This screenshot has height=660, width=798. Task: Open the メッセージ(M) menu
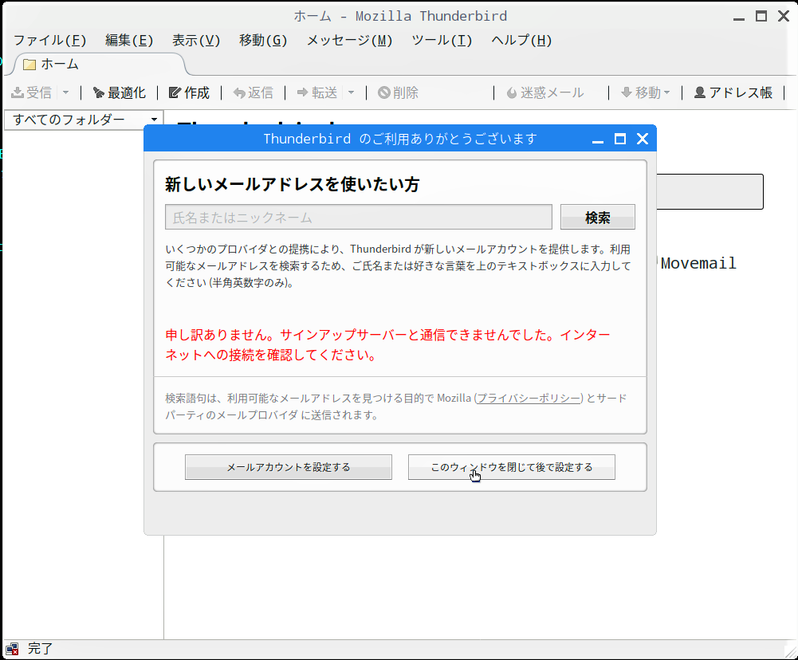350,40
